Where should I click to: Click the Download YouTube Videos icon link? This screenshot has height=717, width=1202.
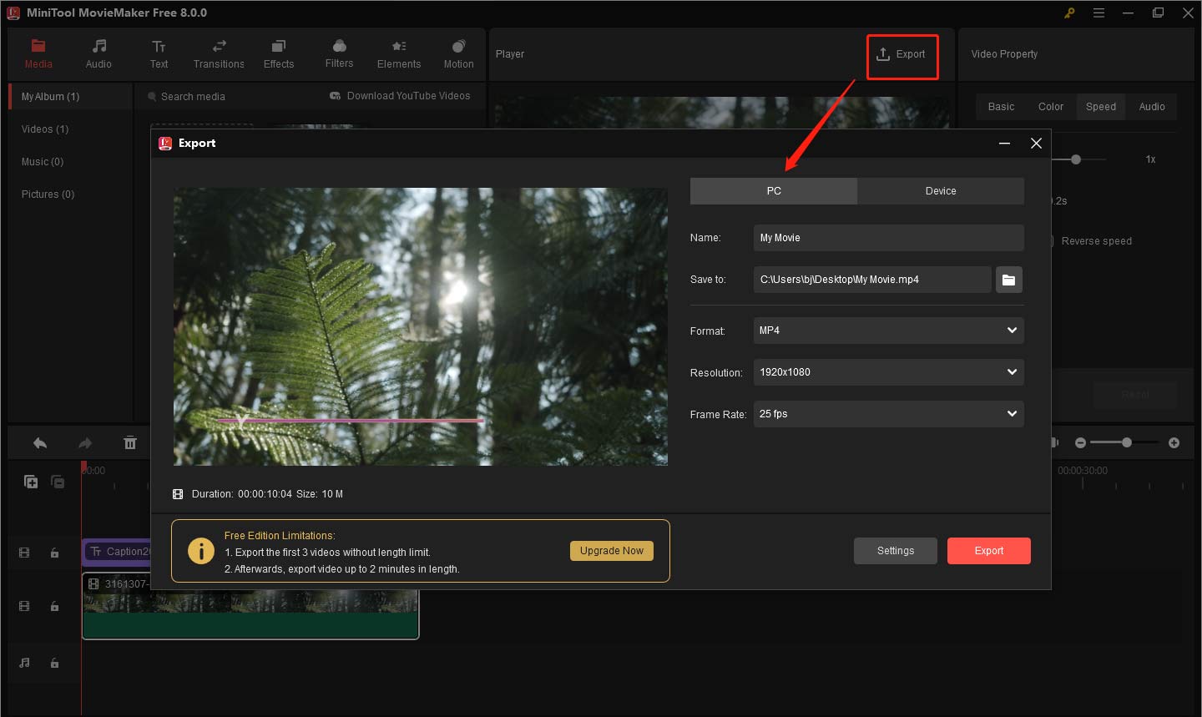400,96
